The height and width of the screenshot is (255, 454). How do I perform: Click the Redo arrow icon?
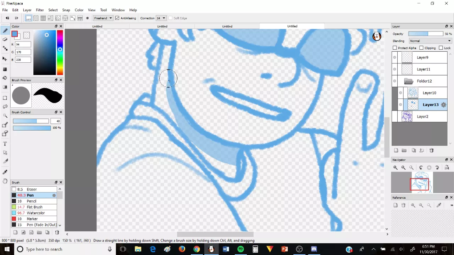point(16,18)
